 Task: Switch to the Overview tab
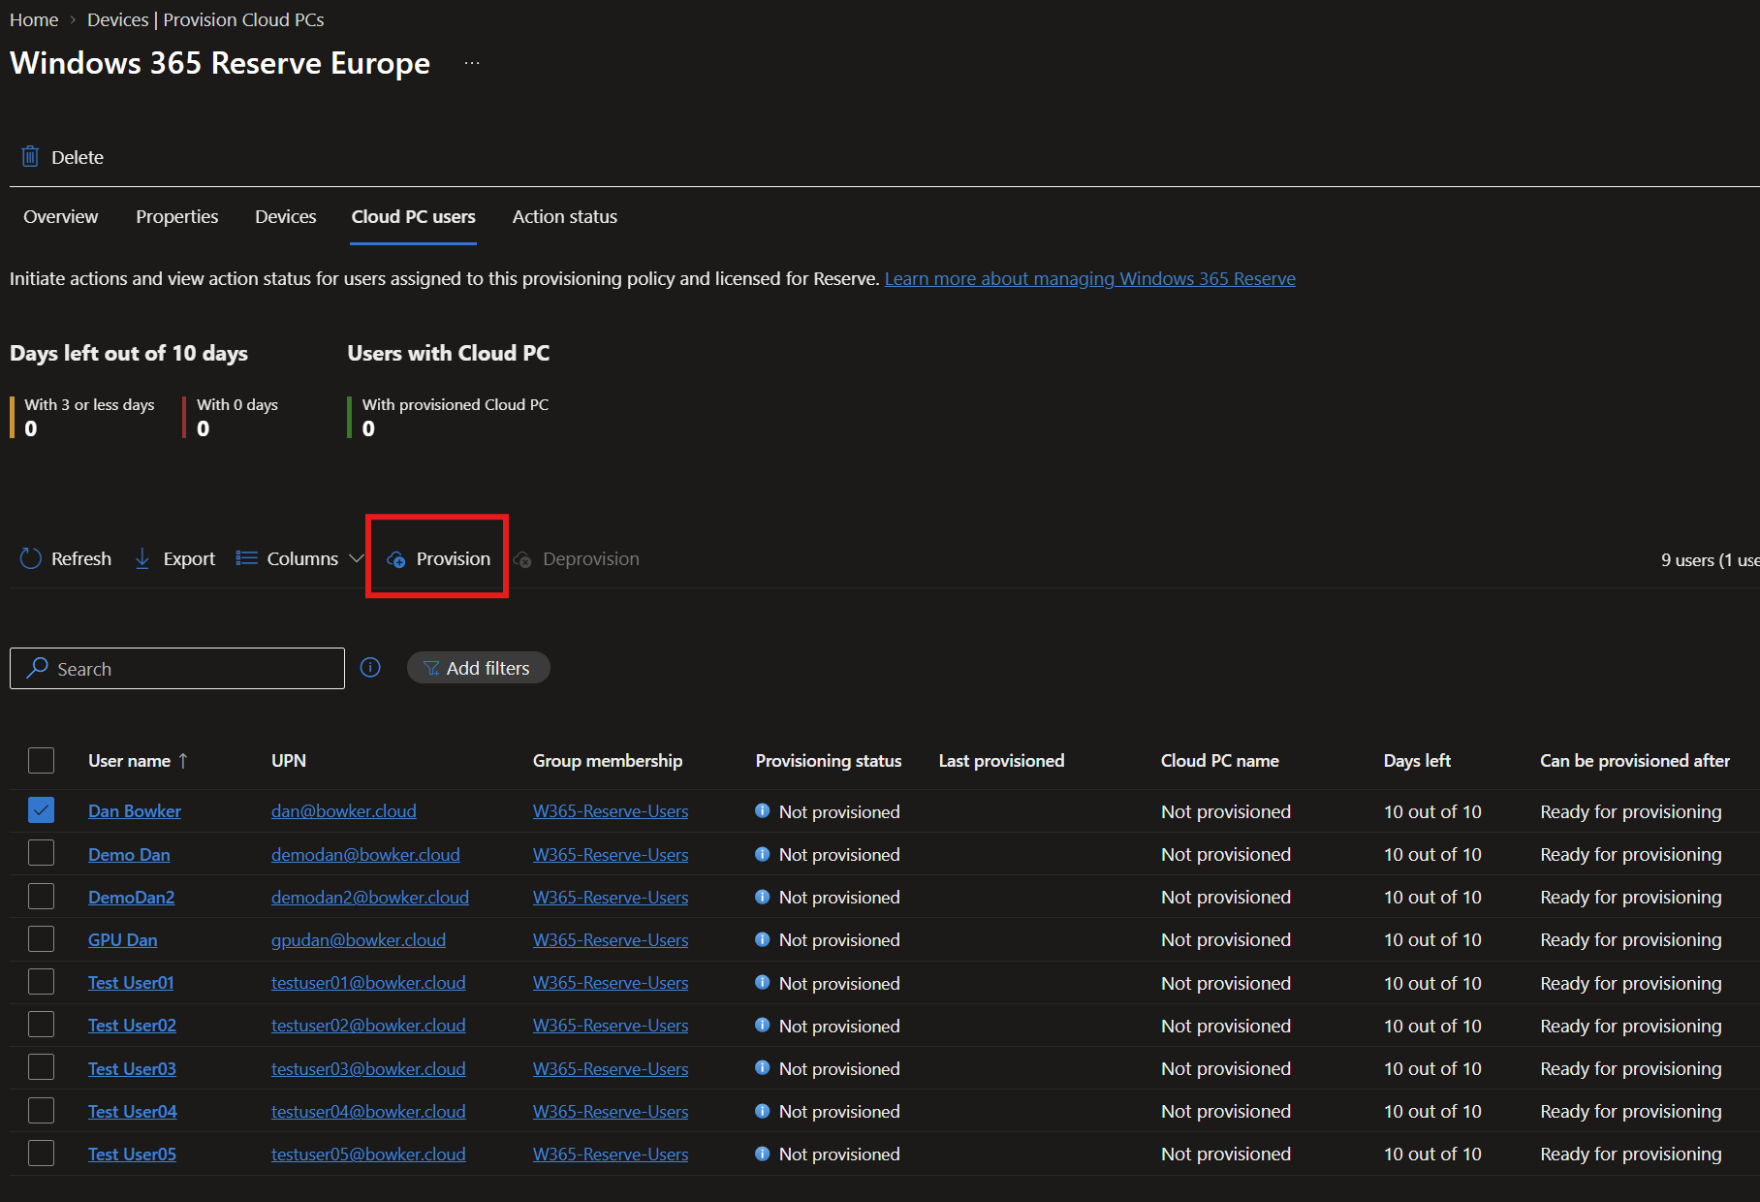[60, 216]
